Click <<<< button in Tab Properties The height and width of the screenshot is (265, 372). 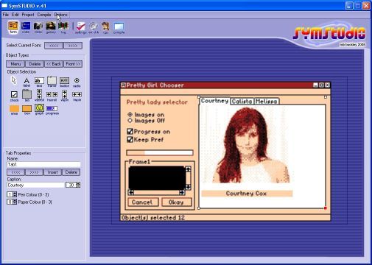click(x=16, y=172)
